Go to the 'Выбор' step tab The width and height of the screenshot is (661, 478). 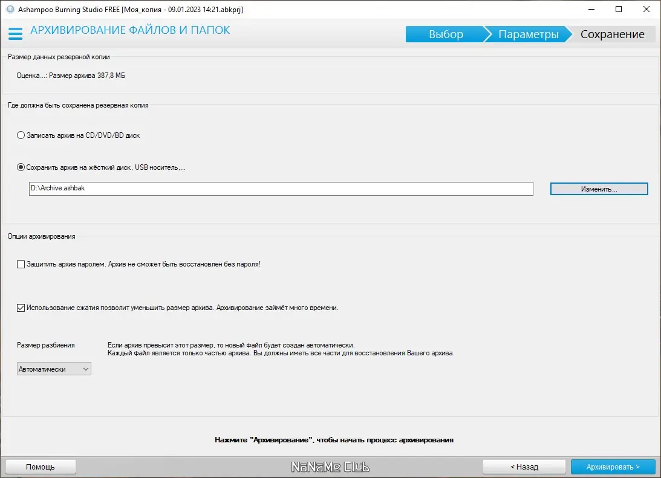[446, 34]
